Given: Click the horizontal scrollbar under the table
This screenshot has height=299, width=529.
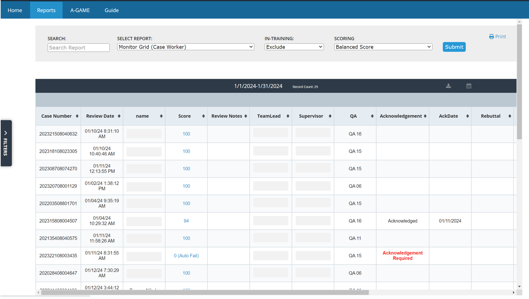Looking at the screenshot, I should [205, 292].
